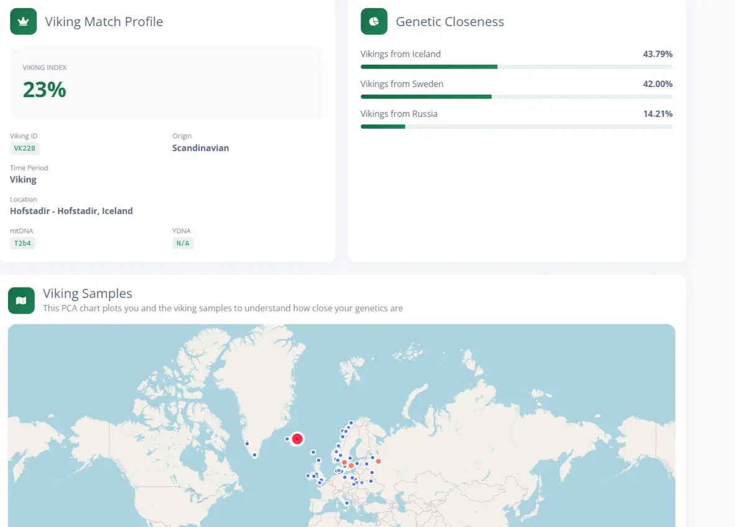The height and width of the screenshot is (527, 735).
Task: Click the T2b4 mtDNA badge
Action: [x=22, y=243]
